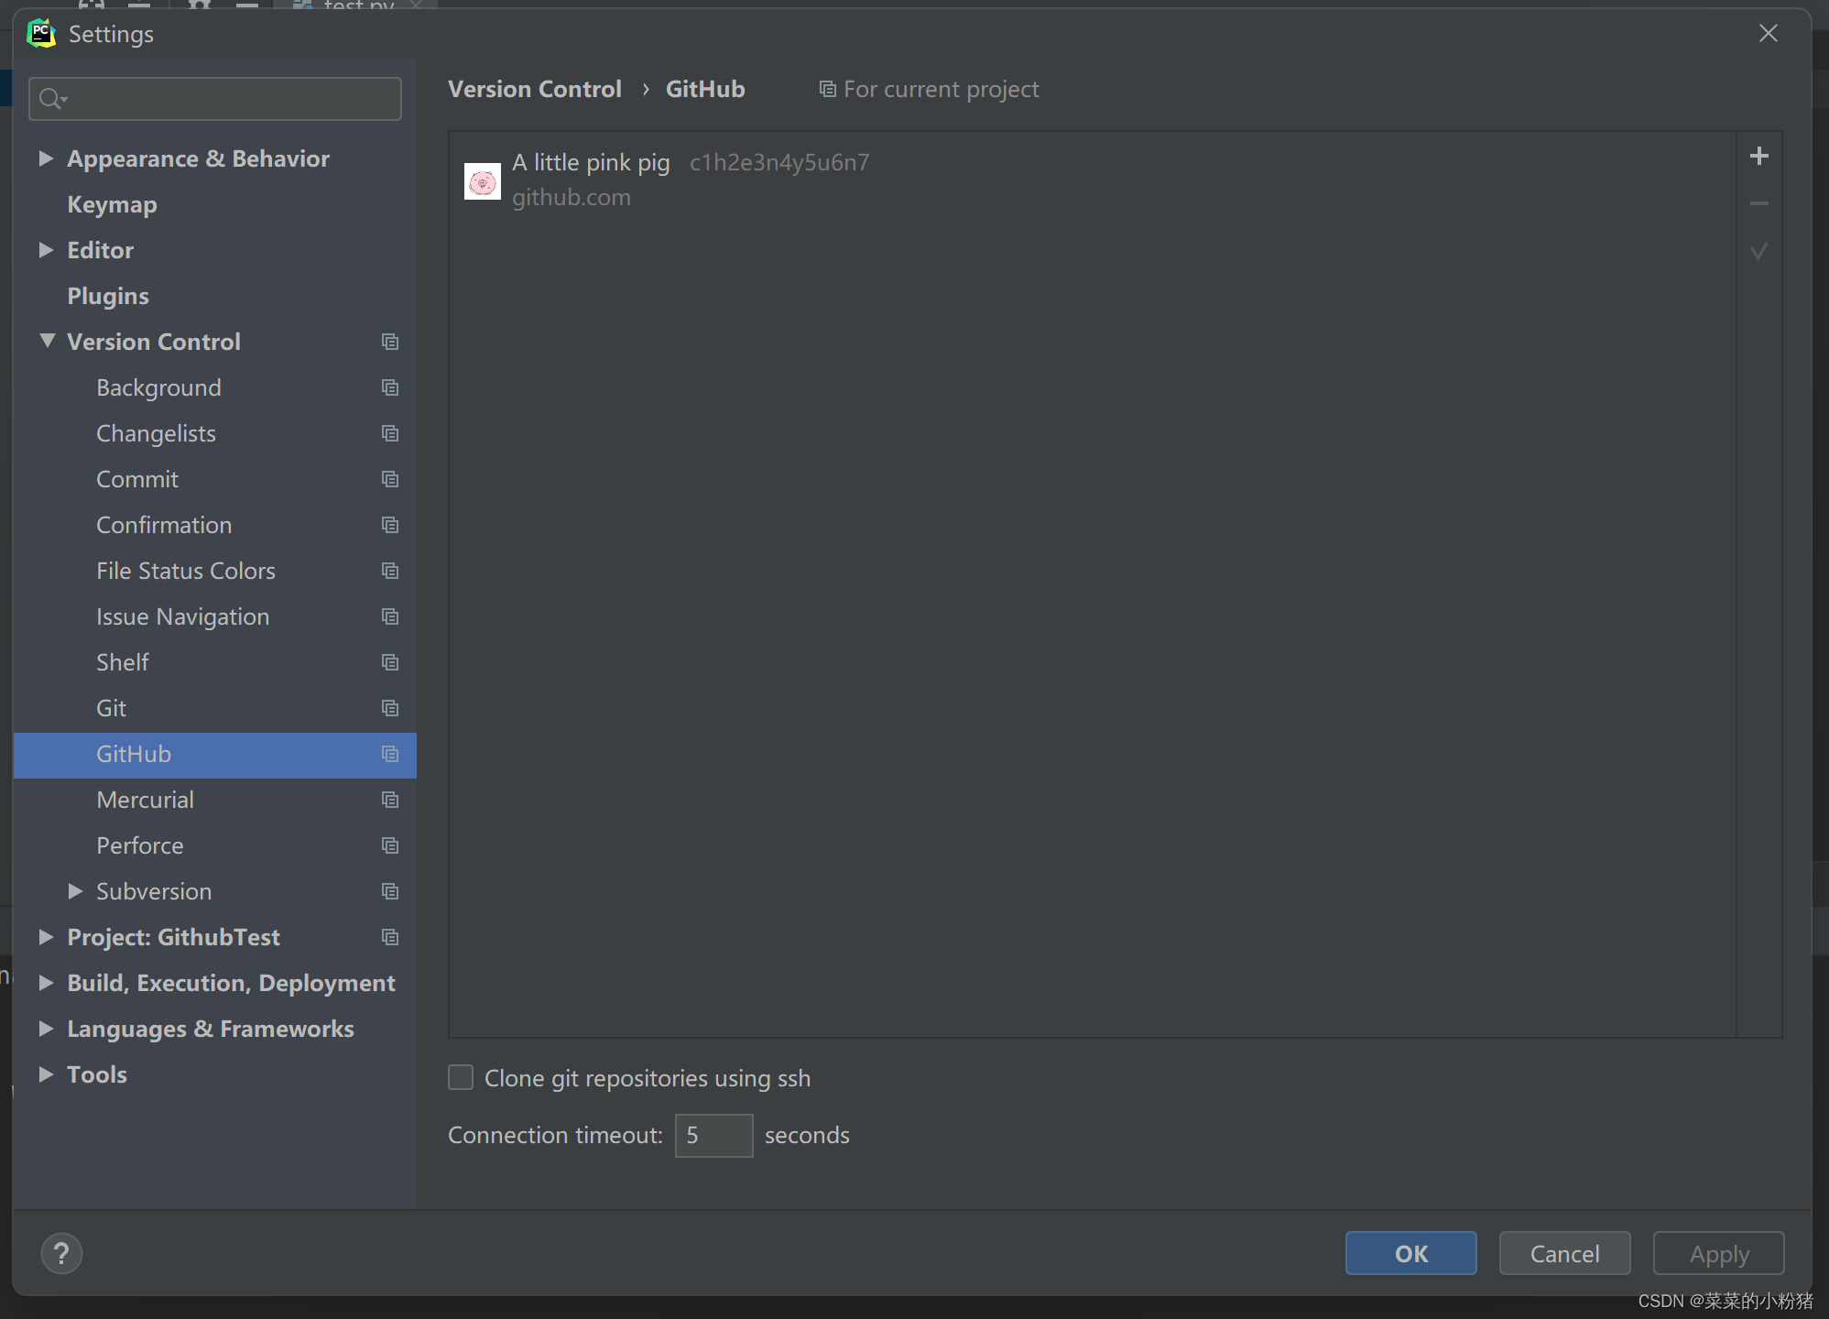1829x1319 pixels.
Task: Click the minus icon to remove account
Action: [x=1758, y=203]
